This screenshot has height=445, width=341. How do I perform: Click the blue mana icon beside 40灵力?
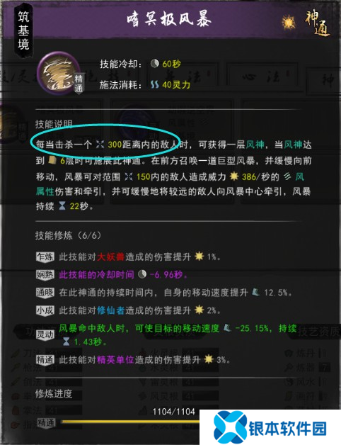coord(154,84)
